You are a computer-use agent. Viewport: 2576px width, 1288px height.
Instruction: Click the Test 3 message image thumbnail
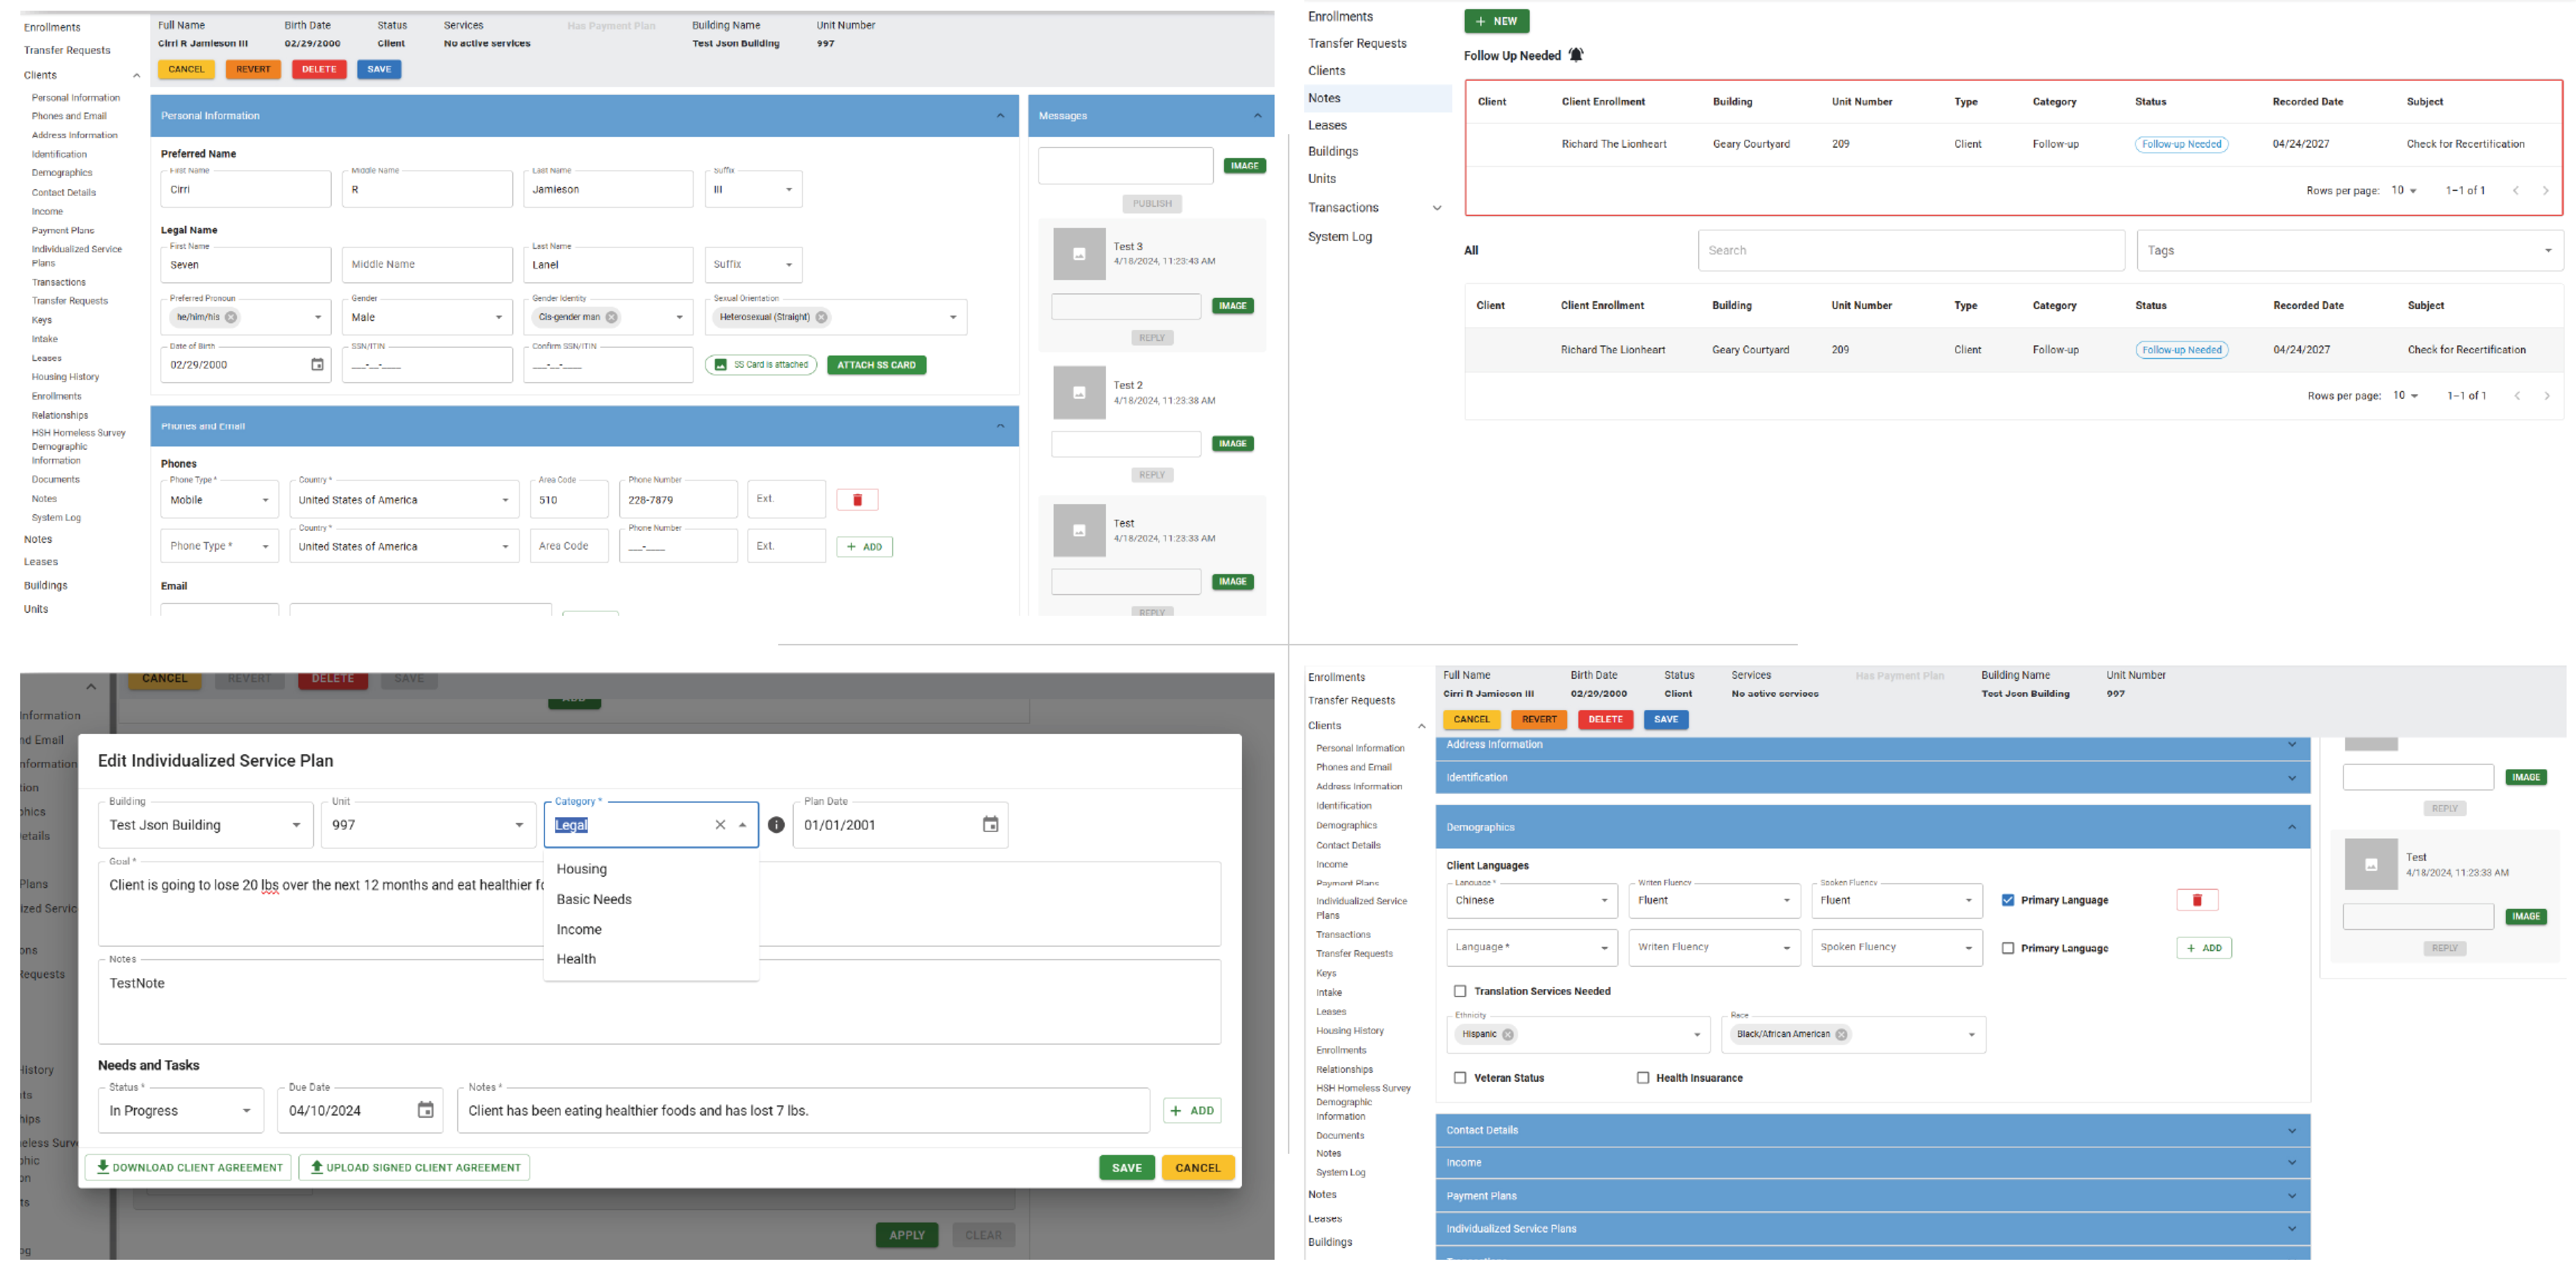[x=1079, y=253]
